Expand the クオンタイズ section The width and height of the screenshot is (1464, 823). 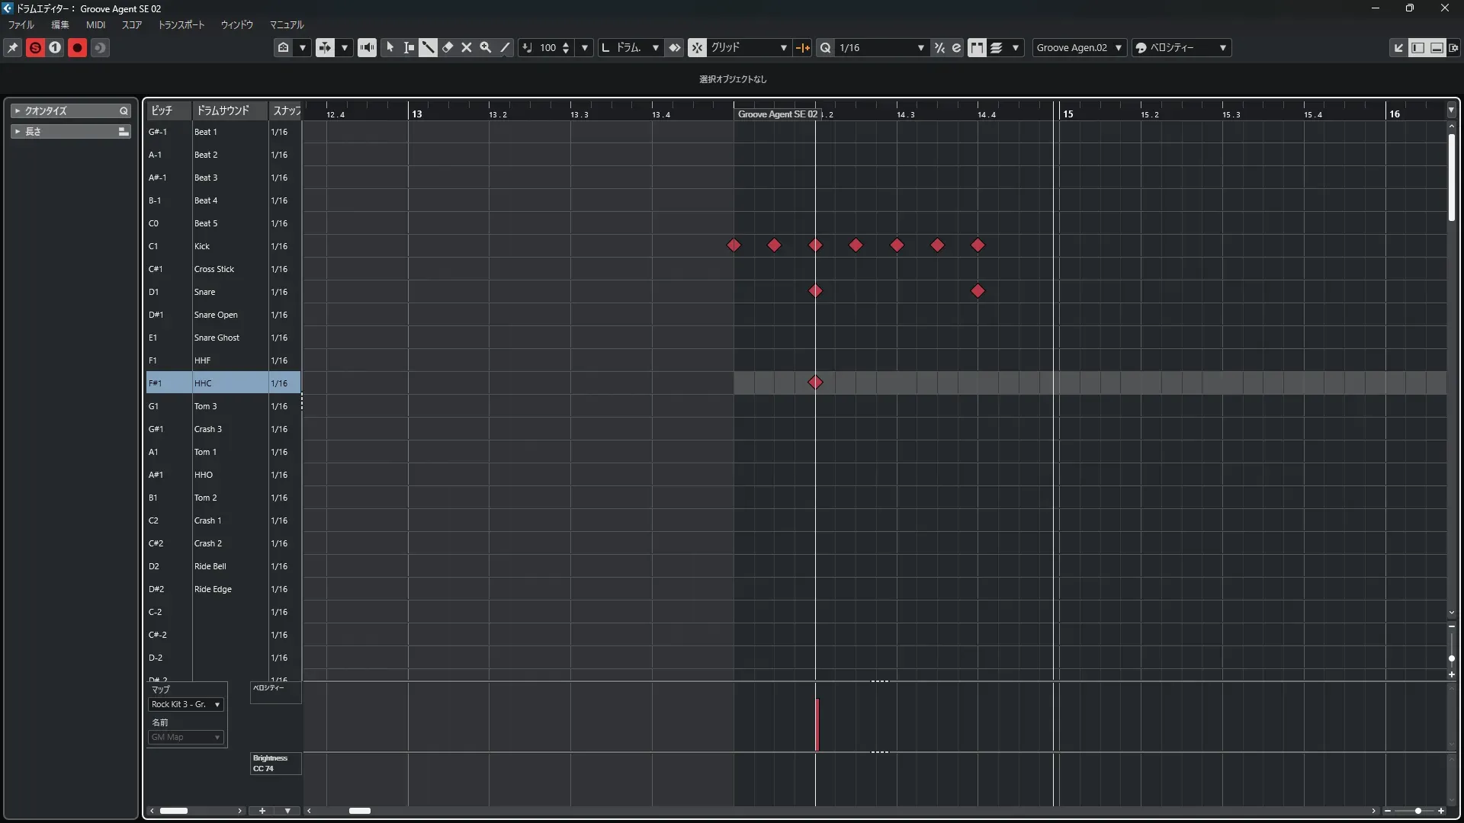(x=18, y=110)
